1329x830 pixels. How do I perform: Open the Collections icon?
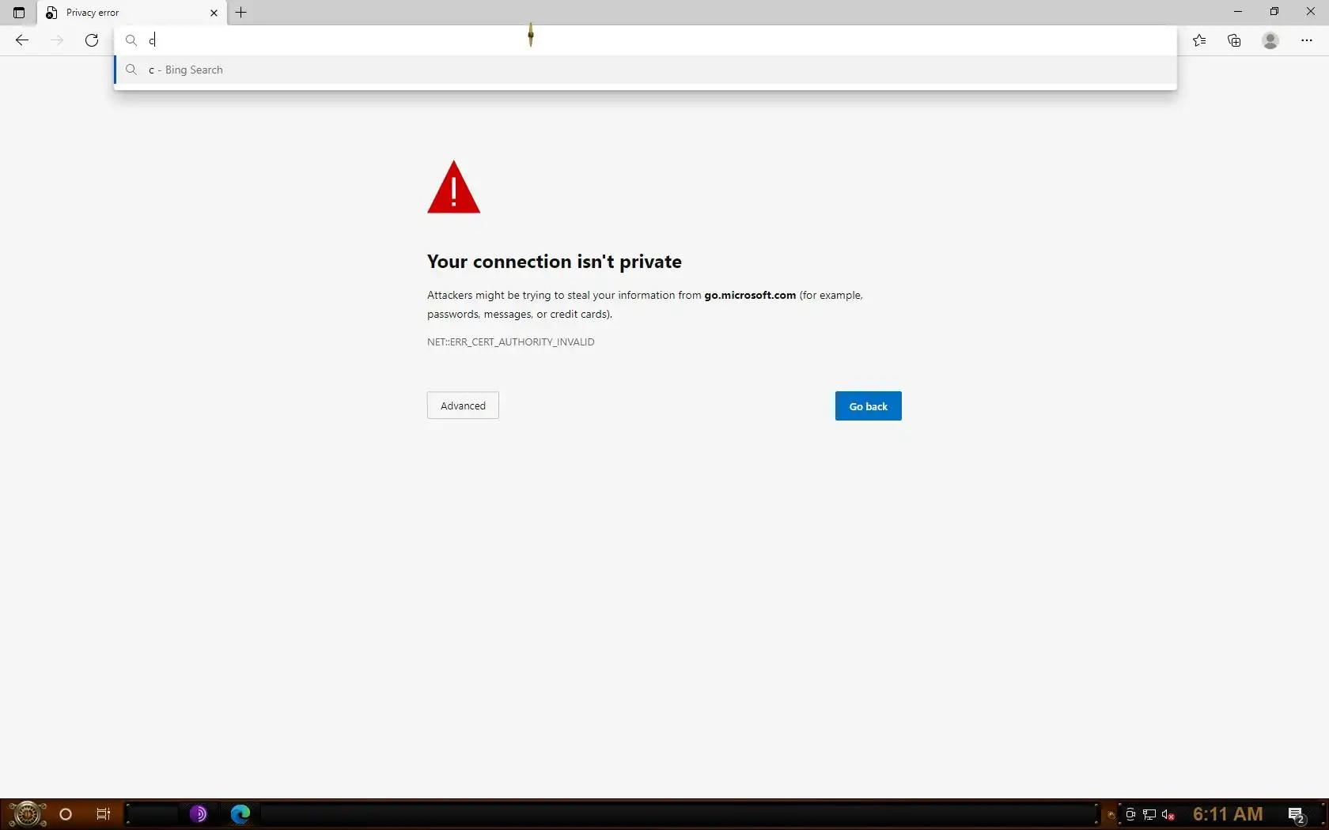[x=1234, y=40]
